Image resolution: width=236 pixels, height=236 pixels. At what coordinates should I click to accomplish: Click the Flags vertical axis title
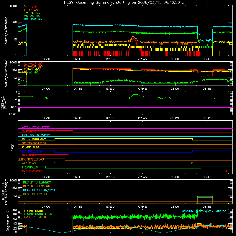coord(12,147)
